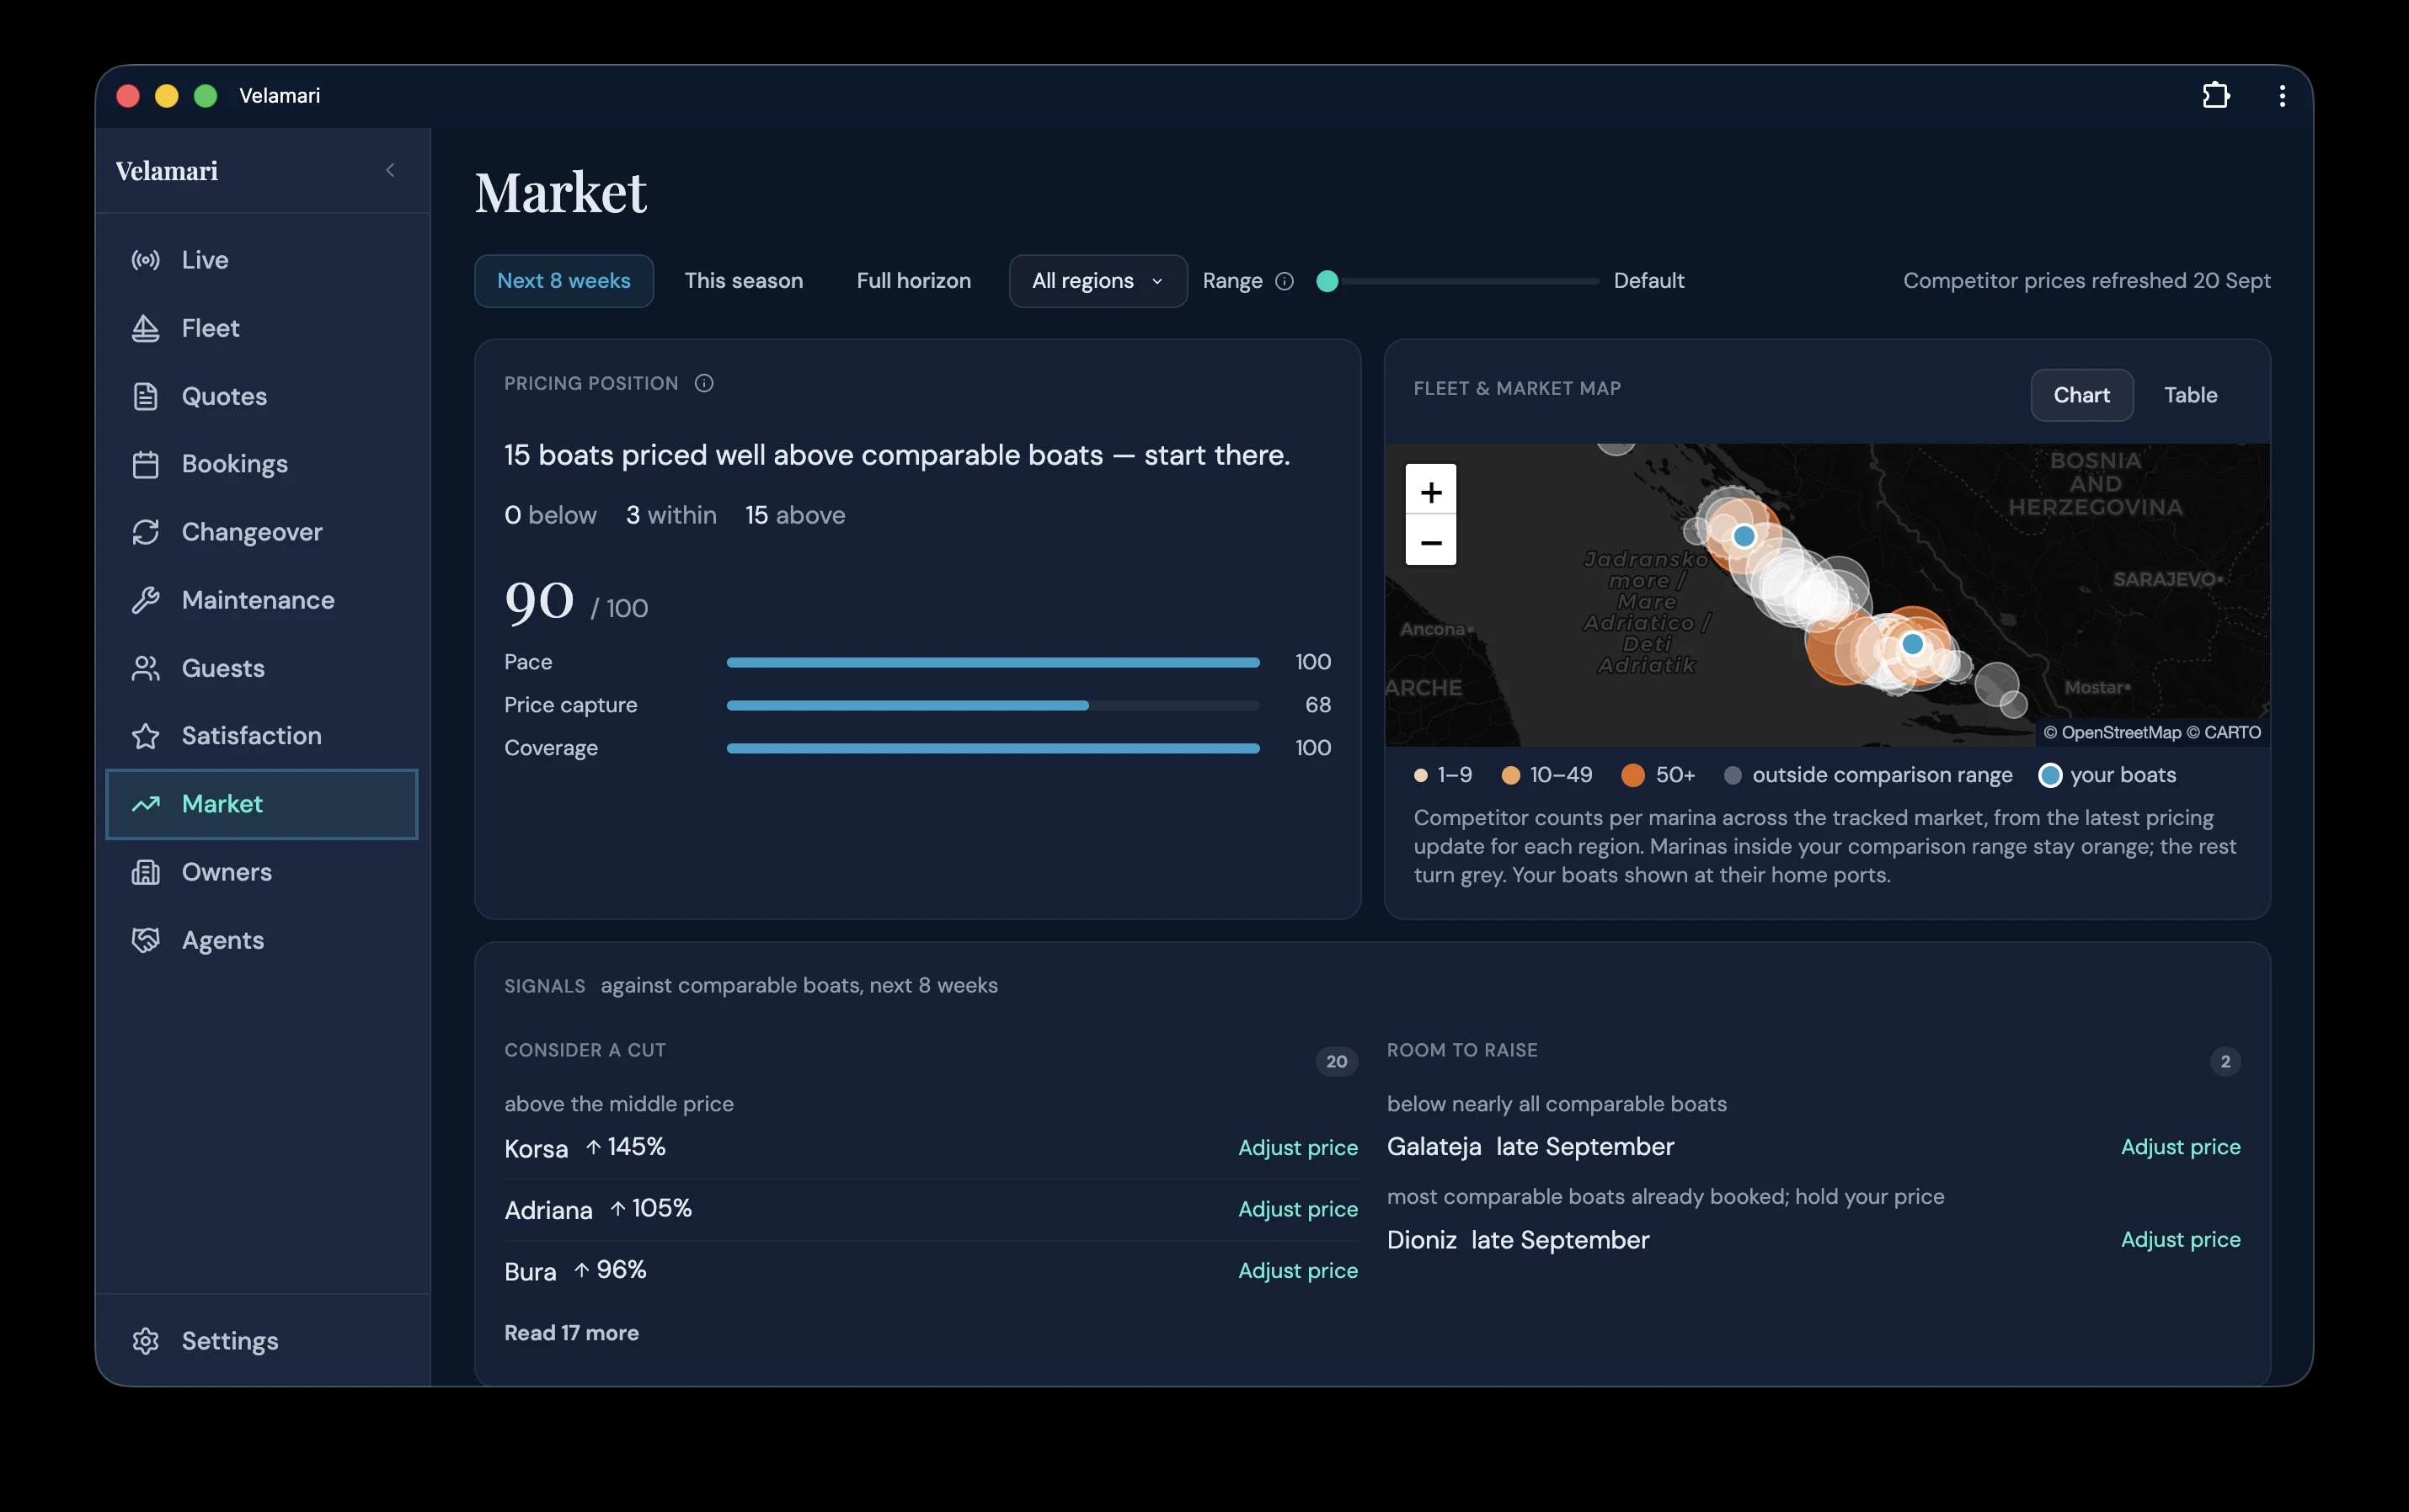The width and height of the screenshot is (2409, 1512).
Task: Click the Owners building icon
Action: click(146, 872)
